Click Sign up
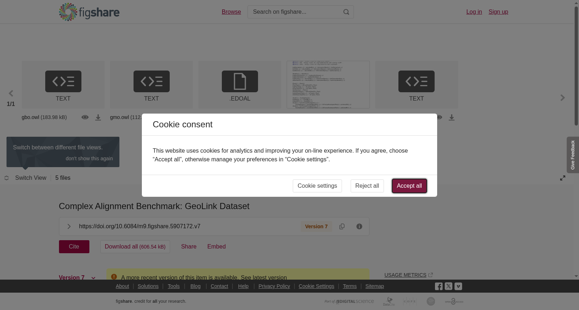Screen dimensions: 579x310 coord(498,12)
